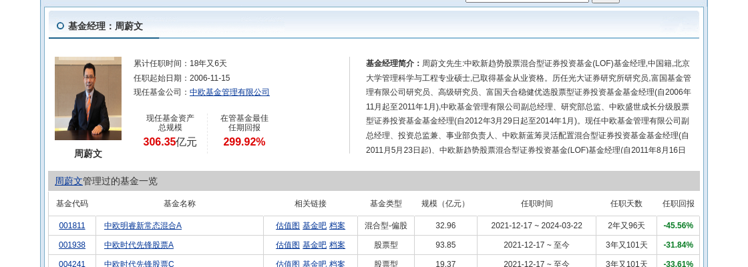Open 估值图 for 中欧时代先锋股票A
Viewport: 748px width, 267px height.
(x=288, y=245)
